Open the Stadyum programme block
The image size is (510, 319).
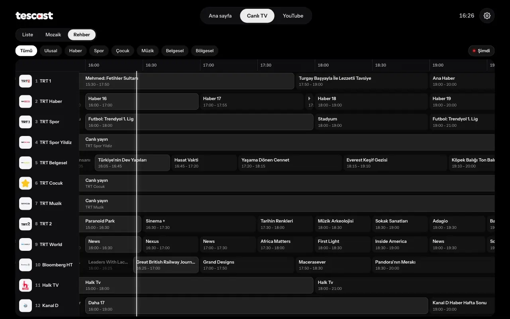(371, 122)
